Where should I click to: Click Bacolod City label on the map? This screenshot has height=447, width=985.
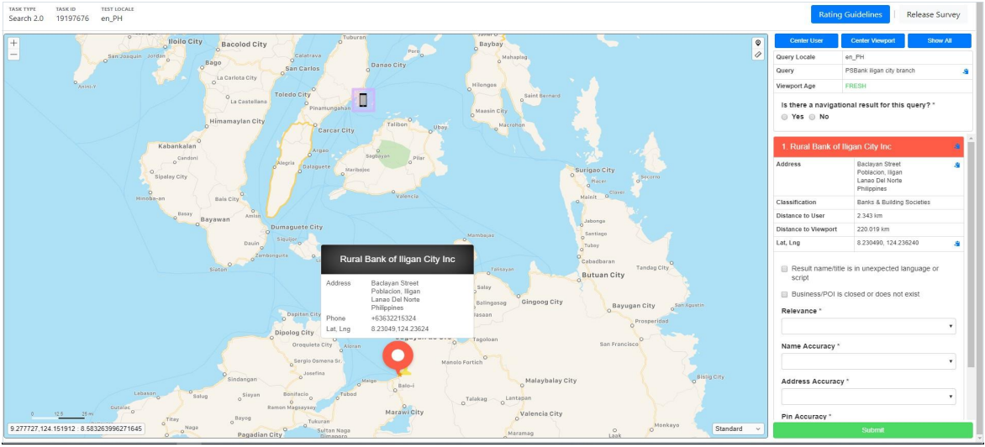point(244,45)
